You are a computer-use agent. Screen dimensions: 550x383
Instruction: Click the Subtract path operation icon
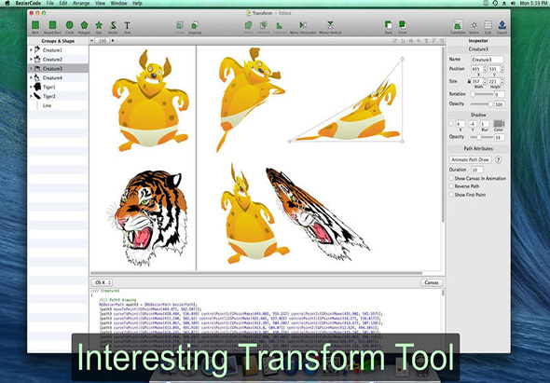(x=280, y=25)
